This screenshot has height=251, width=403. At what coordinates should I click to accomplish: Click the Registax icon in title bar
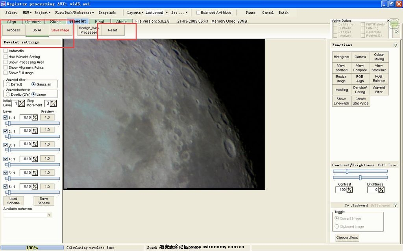coord(3,4)
